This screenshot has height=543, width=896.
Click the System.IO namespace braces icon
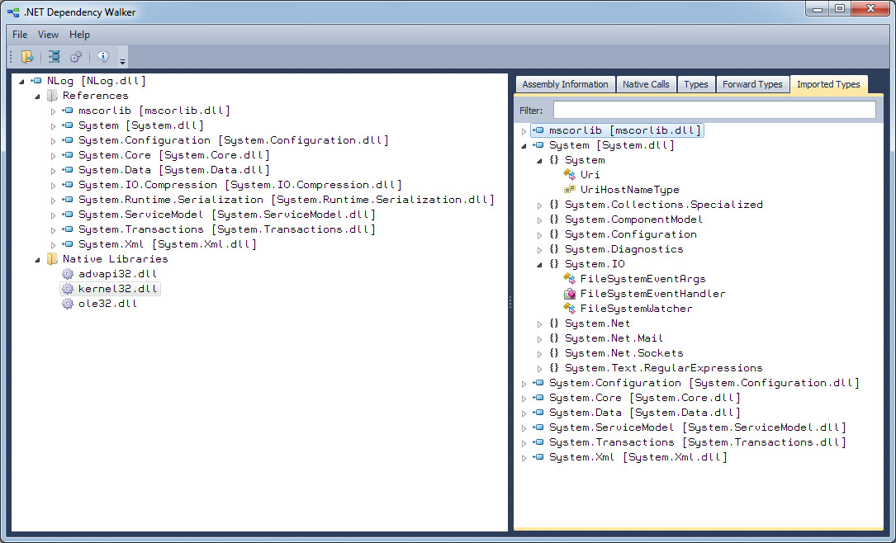tap(554, 264)
